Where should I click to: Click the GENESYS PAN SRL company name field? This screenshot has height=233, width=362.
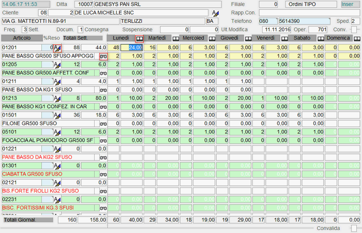[158, 4]
